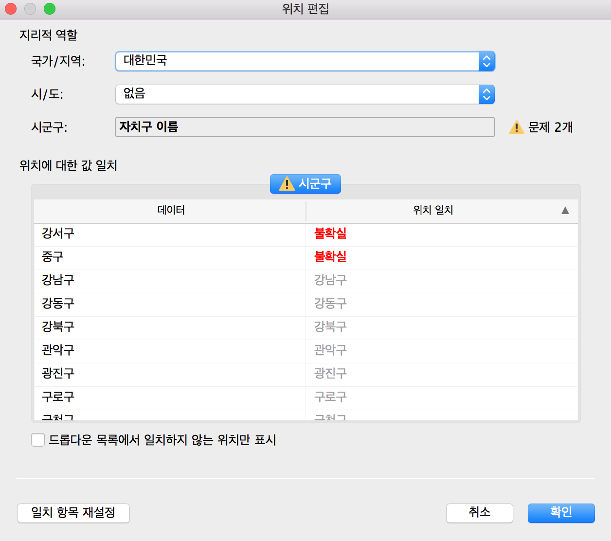Click the 일치 항목 재설정 button
Image resolution: width=611 pixels, height=541 pixels.
73,513
